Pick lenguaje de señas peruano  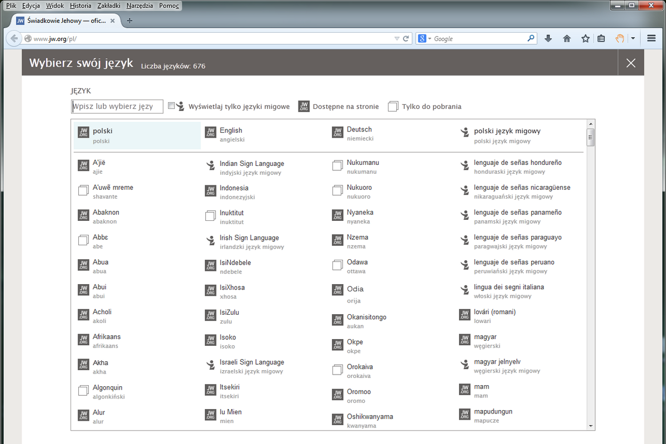point(514,263)
